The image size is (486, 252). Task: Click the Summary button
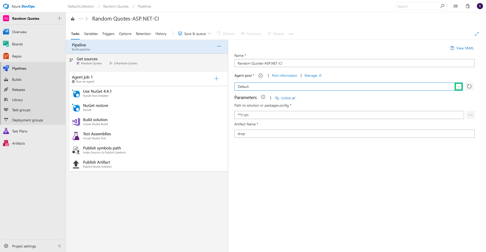[251, 34]
